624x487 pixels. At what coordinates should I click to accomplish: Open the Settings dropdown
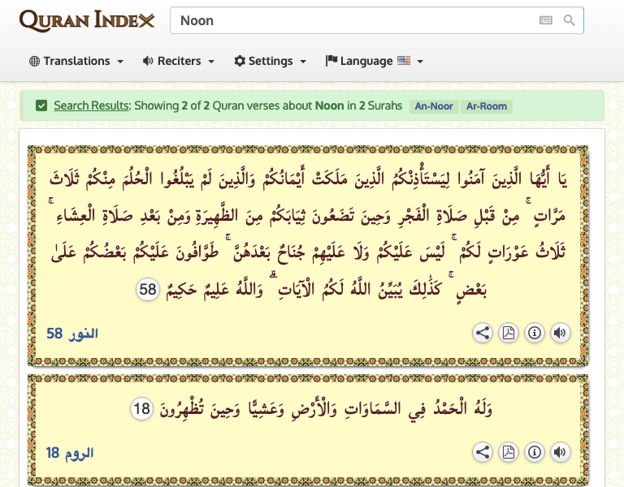point(270,61)
